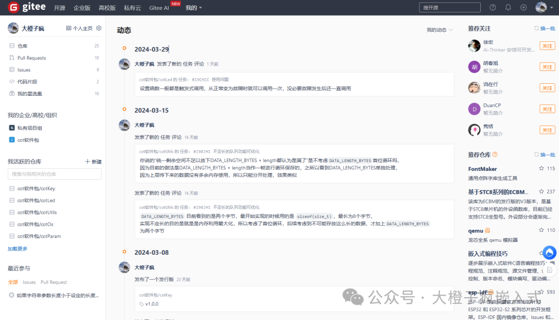Click the 搜开源 search box
This screenshot has height=320, width=559.
click(x=450, y=7)
